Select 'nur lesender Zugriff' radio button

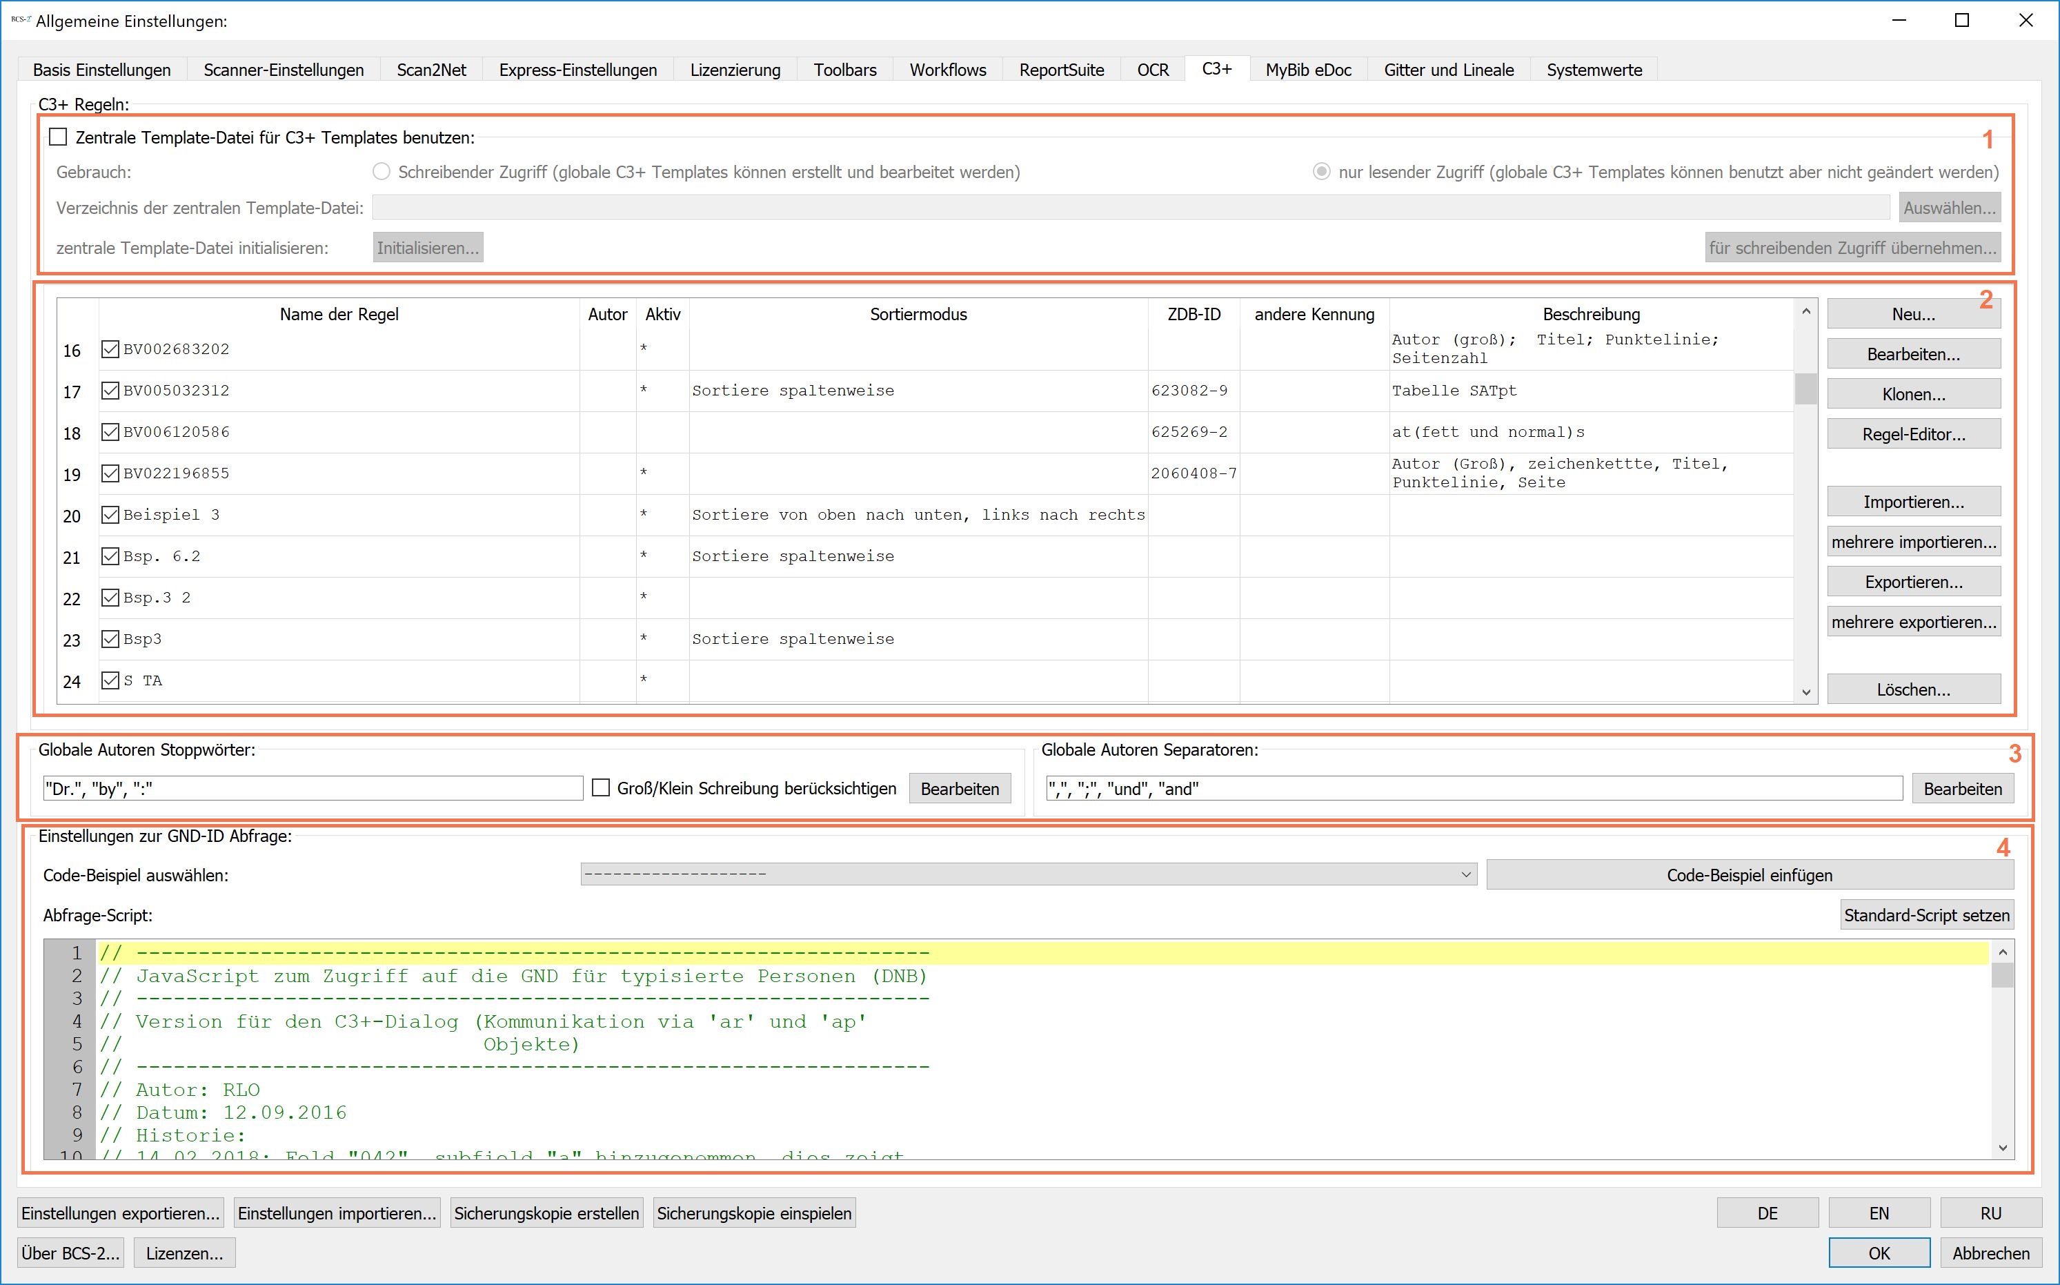1322,172
